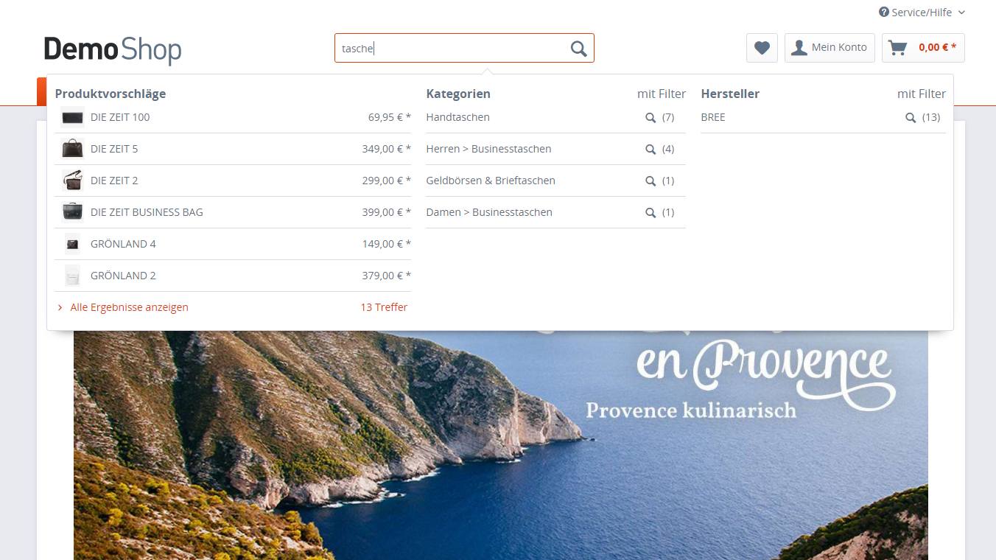The image size is (996, 560).
Task: Select DIE ZEIT 5 product suggestion
Action: coord(233,149)
